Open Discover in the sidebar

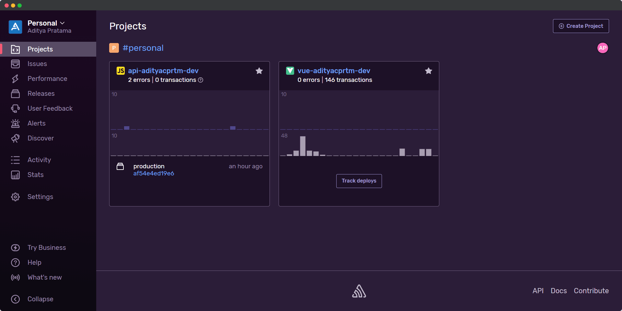pos(48,138)
